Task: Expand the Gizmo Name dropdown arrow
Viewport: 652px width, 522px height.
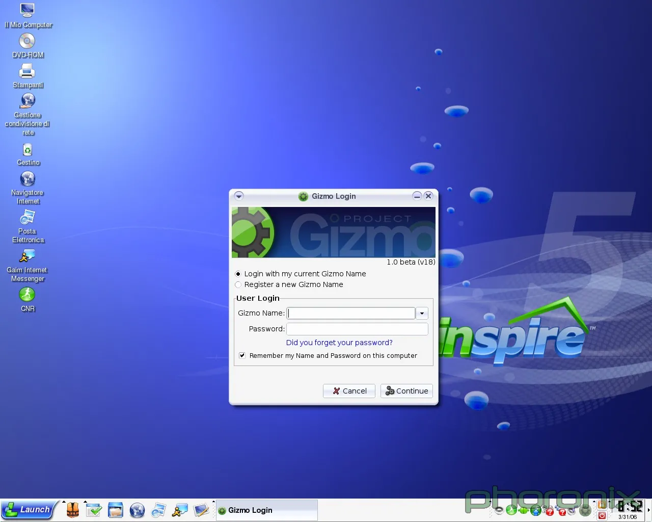Action: point(422,313)
